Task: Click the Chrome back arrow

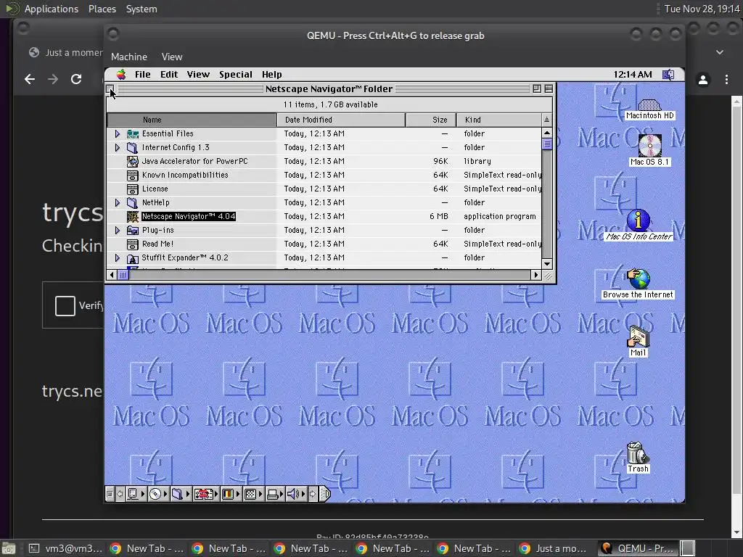Action: pos(29,79)
